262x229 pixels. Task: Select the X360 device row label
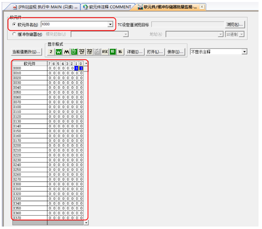click(30, 213)
